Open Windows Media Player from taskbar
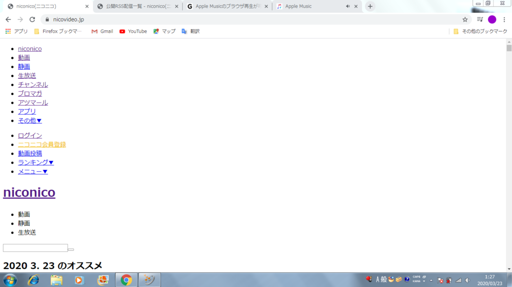Viewport: 512px width, 287px height. pos(79,280)
